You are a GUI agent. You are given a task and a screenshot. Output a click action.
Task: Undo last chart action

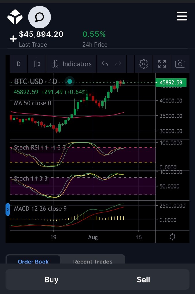(x=105, y=64)
